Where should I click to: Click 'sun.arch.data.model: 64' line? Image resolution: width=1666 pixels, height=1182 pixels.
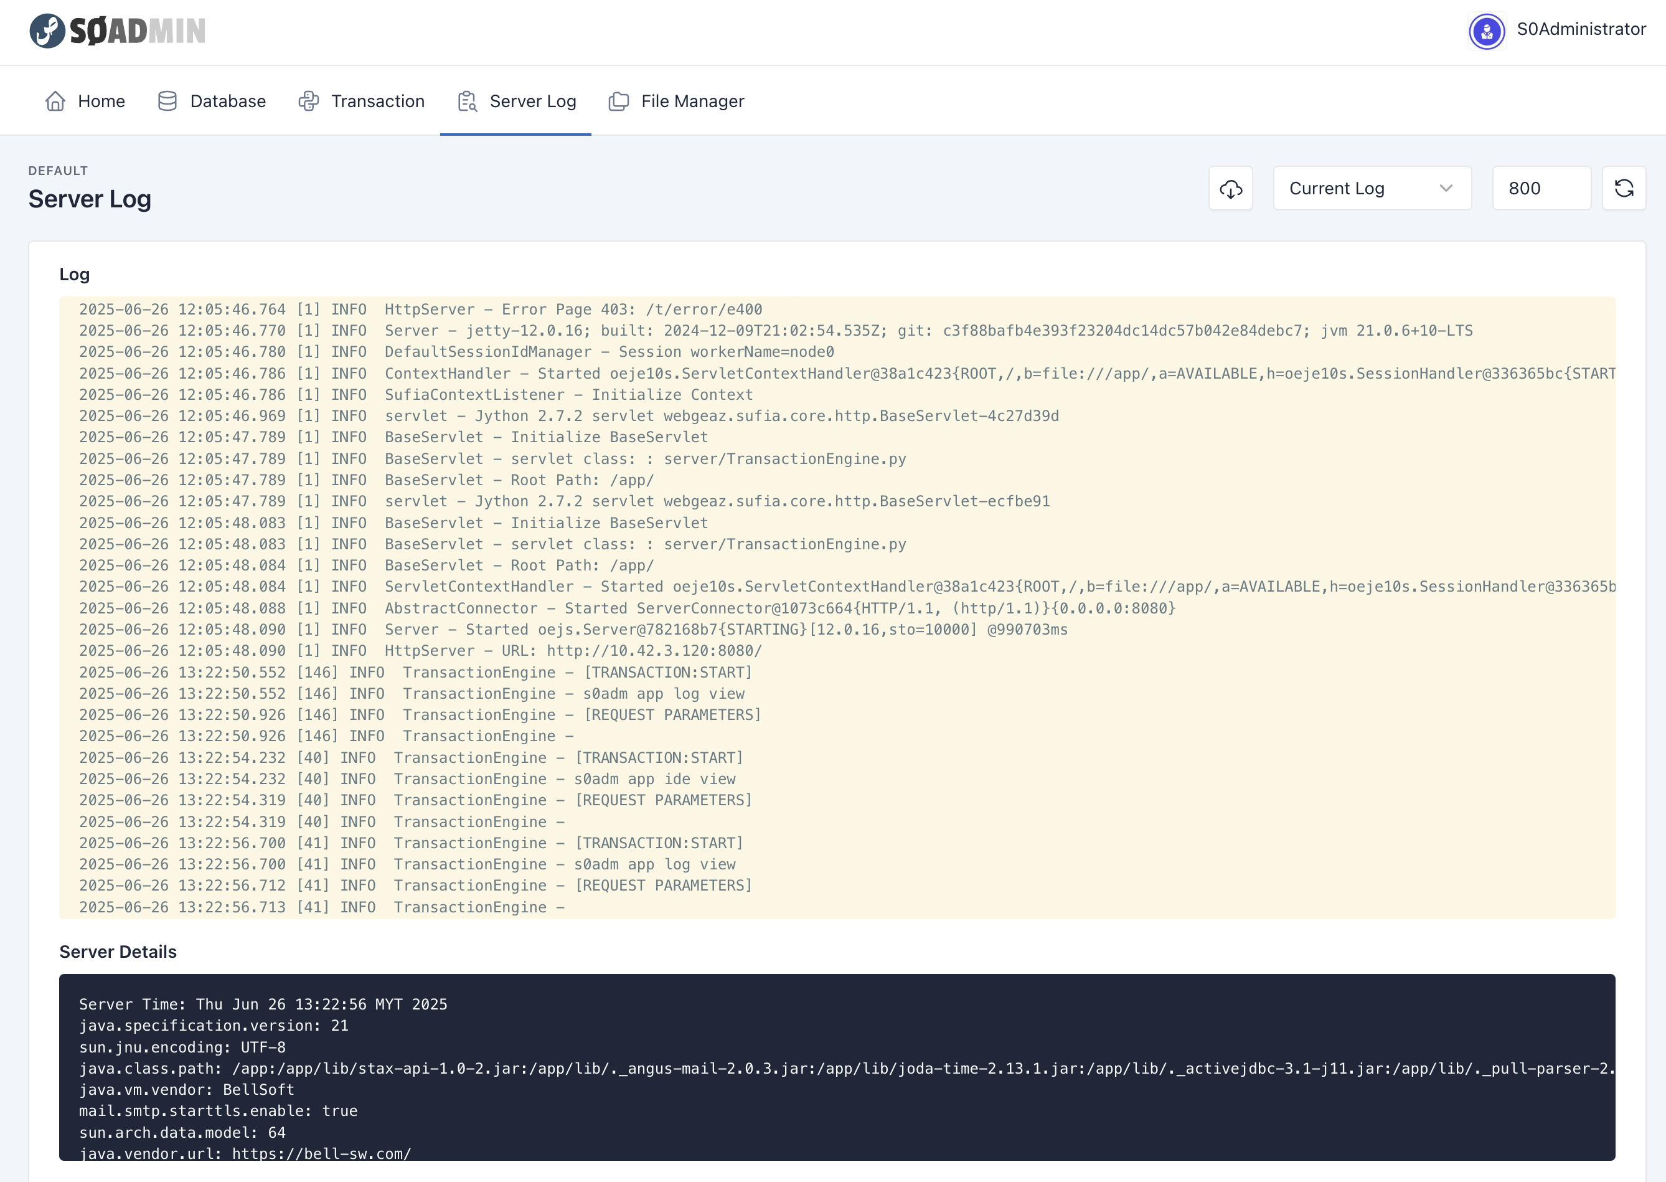(x=182, y=1133)
